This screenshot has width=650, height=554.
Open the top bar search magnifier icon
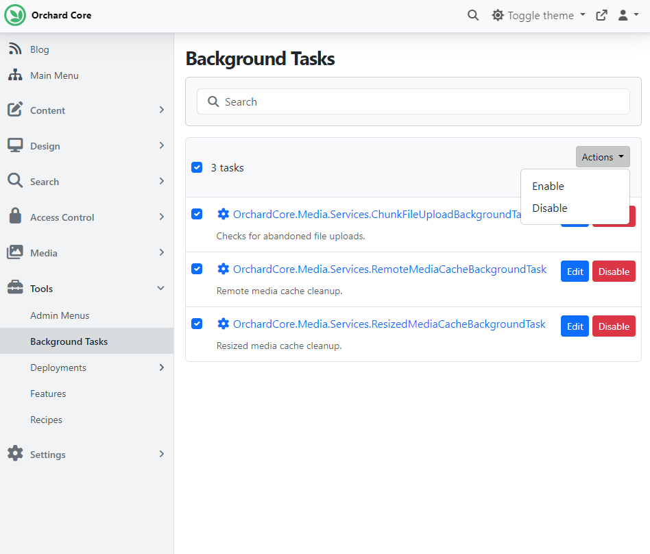(x=473, y=15)
